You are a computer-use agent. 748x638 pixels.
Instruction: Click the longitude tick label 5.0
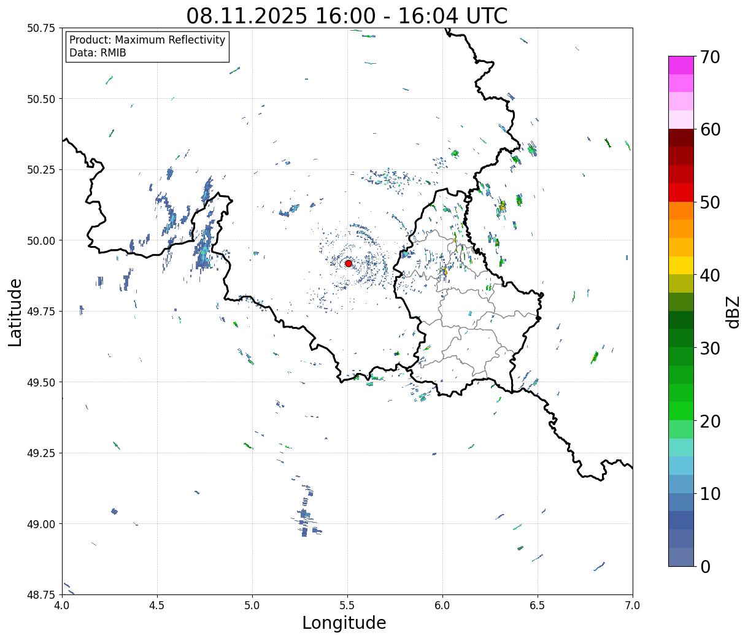click(252, 605)
